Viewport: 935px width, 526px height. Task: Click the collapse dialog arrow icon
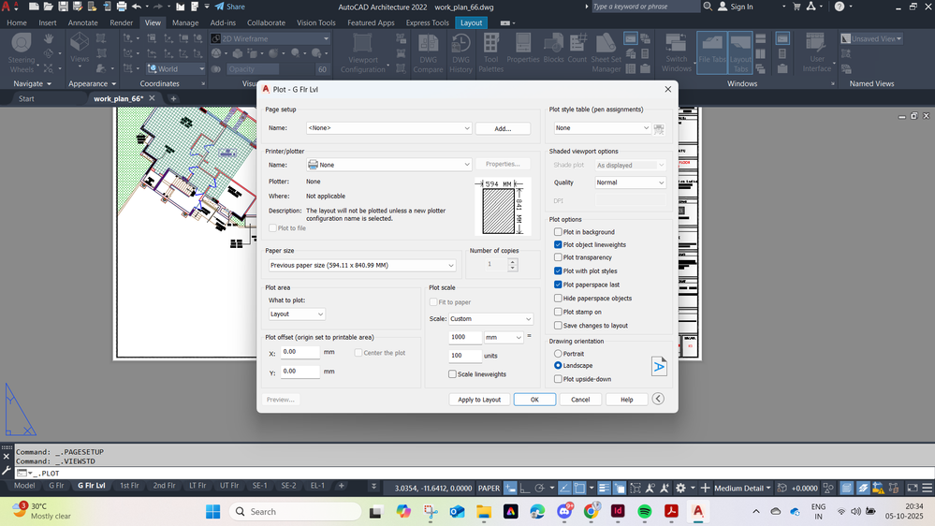[658, 399]
